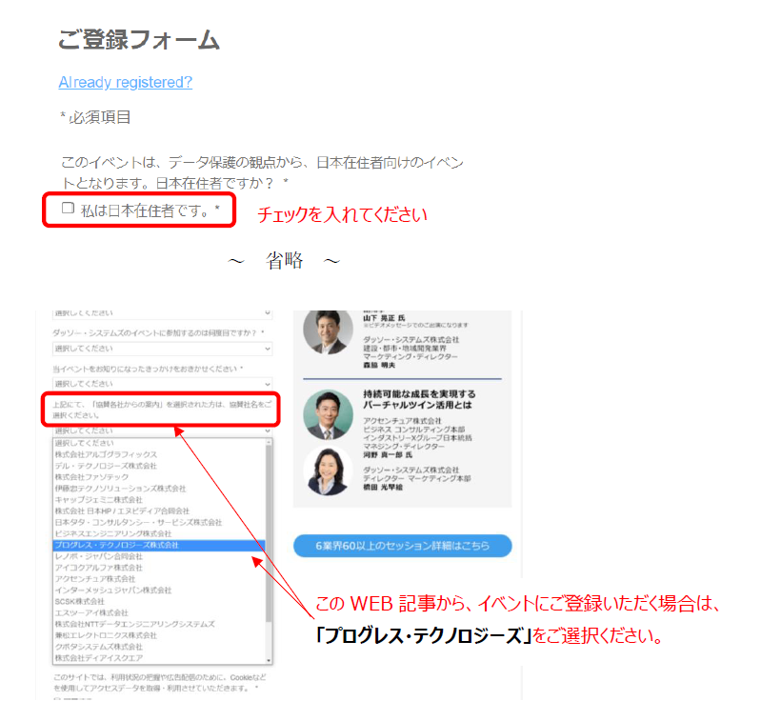
Task: Select 株式会社アルゴグラフィックス from the list
Action: coord(159,454)
